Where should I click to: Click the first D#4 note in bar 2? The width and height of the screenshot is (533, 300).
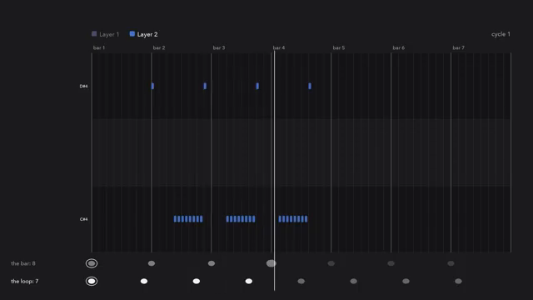152,86
